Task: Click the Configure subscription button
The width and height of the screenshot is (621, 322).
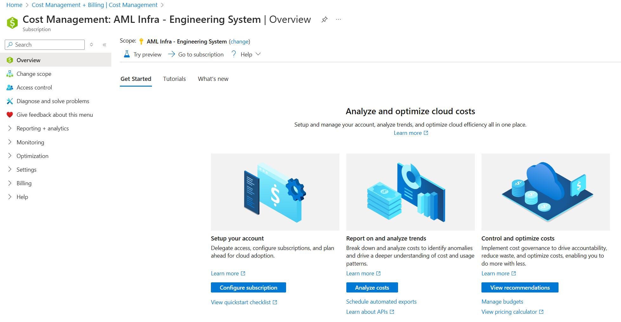Action: pos(248,287)
